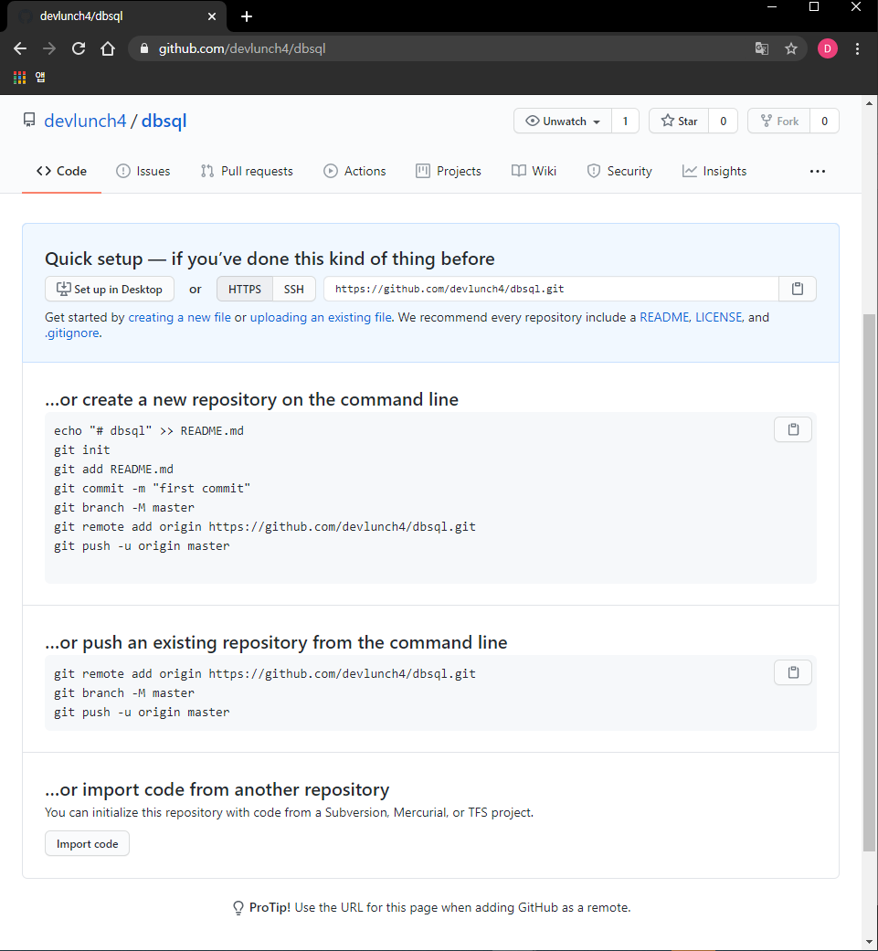Open the profile avatar D
The width and height of the screenshot is (878, 951).
827,48
